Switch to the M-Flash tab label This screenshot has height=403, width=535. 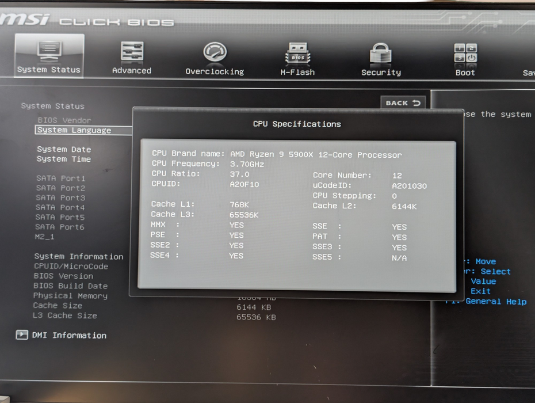point(297,73)
